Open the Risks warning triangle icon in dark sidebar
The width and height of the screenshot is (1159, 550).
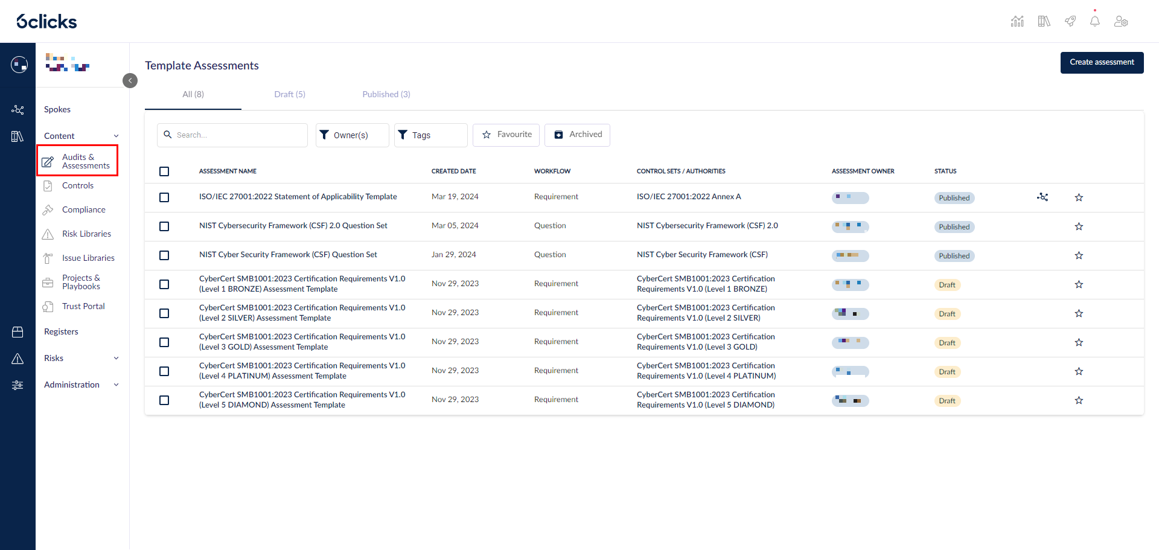pyautogui.click(x=18, y=359)
